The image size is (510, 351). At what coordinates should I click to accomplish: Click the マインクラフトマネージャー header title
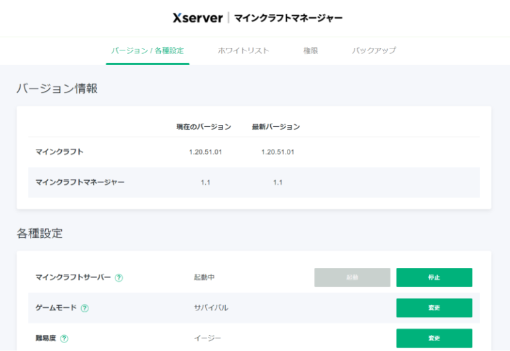pyautogui.click(x=288, y=18)
